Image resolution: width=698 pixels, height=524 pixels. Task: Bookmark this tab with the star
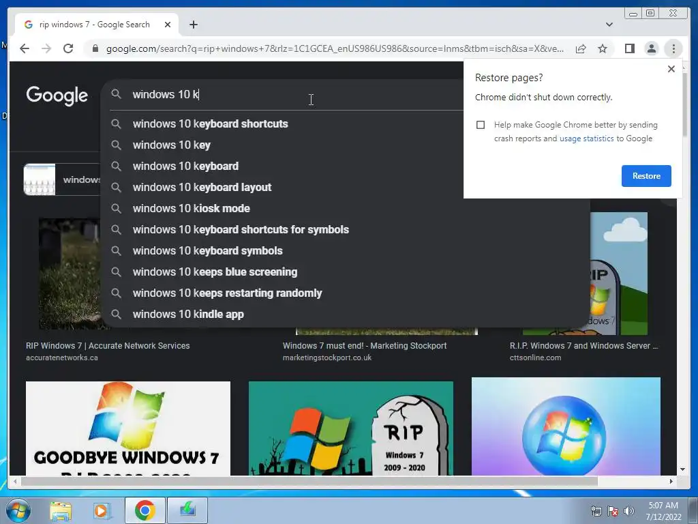[x=603, y=48]
